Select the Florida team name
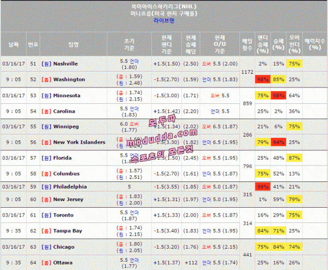The image size is (328, 270). click(x=62, y=158)
